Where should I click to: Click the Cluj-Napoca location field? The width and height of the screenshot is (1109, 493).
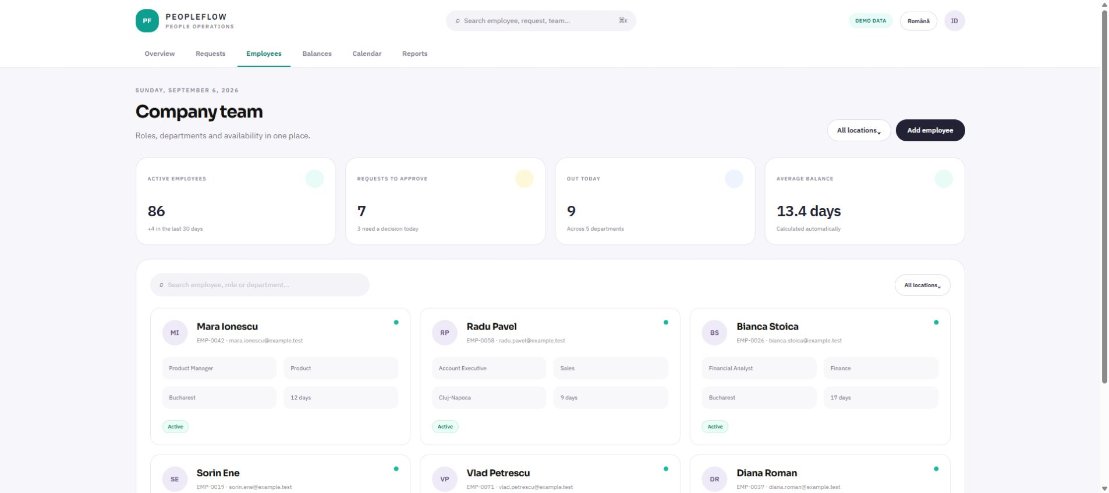489,398
